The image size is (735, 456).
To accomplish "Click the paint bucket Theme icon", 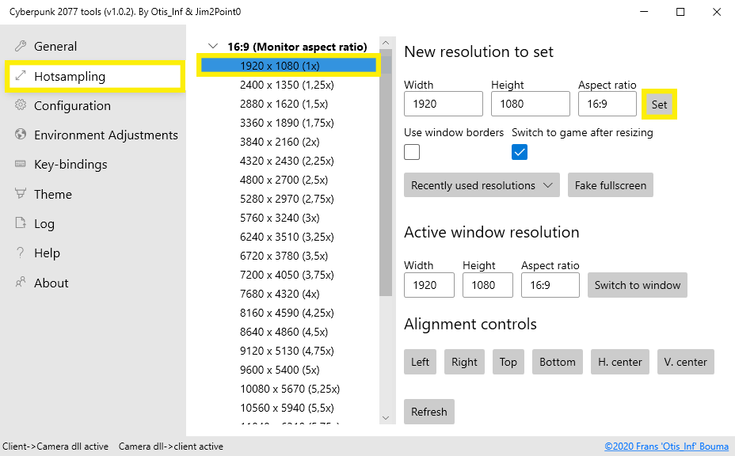I will pos(21,194).
